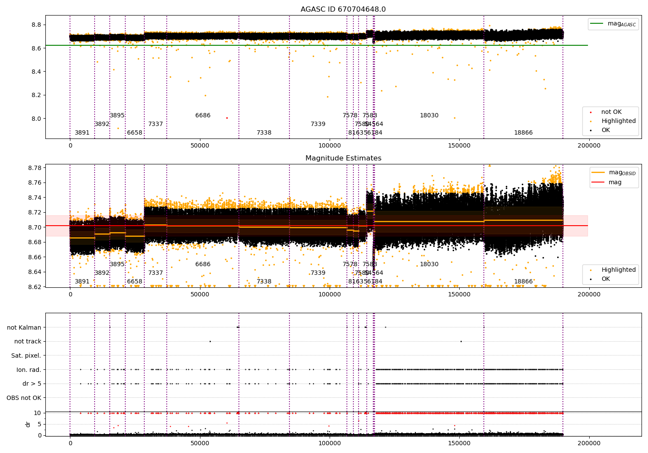
Task: Click obsid label 6658 in Magnitude Estimates plot
Action: [134, 282]
